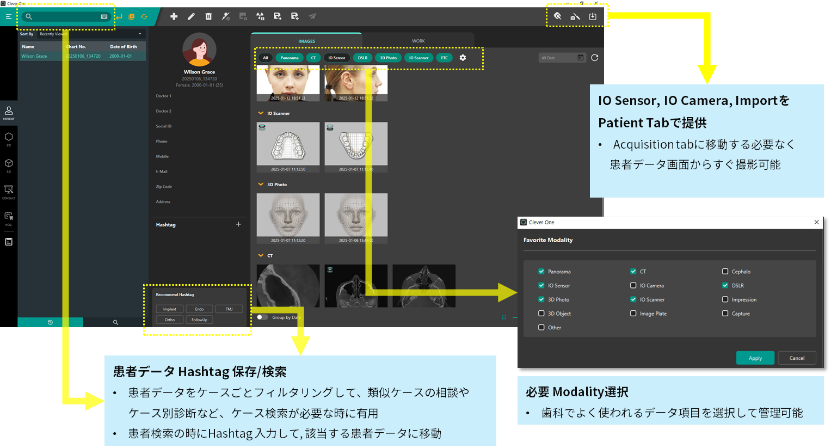
Task: Open the ACQ. acquisition sidebar icon
Action: click(9, 218)
